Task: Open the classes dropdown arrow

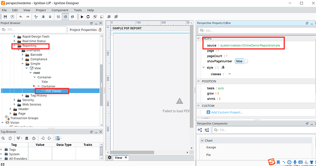Action: coord(229,74)
